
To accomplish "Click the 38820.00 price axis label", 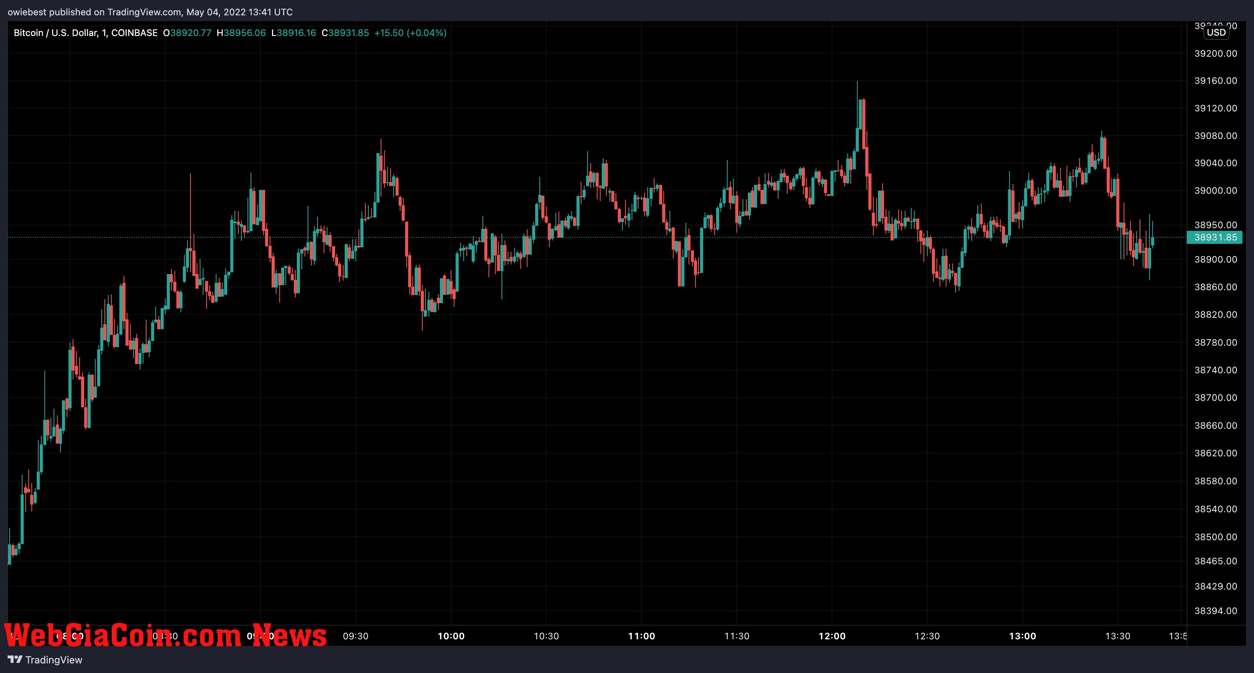I will [x=1215, y=314].
